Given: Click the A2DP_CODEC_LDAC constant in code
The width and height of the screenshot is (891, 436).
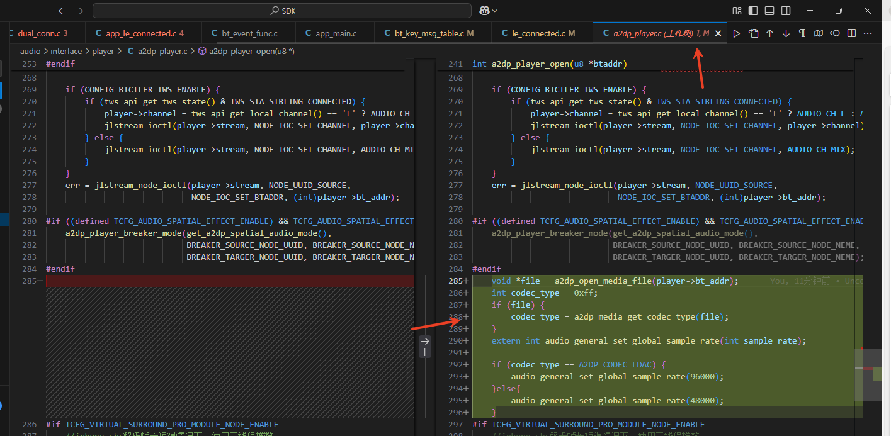Looking at the screenshot, I should click(x=616, y=365).
